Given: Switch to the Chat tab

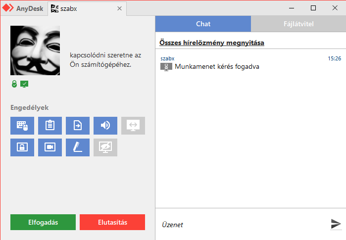Looking at the screenshot, I should click(x=203, y=24).
